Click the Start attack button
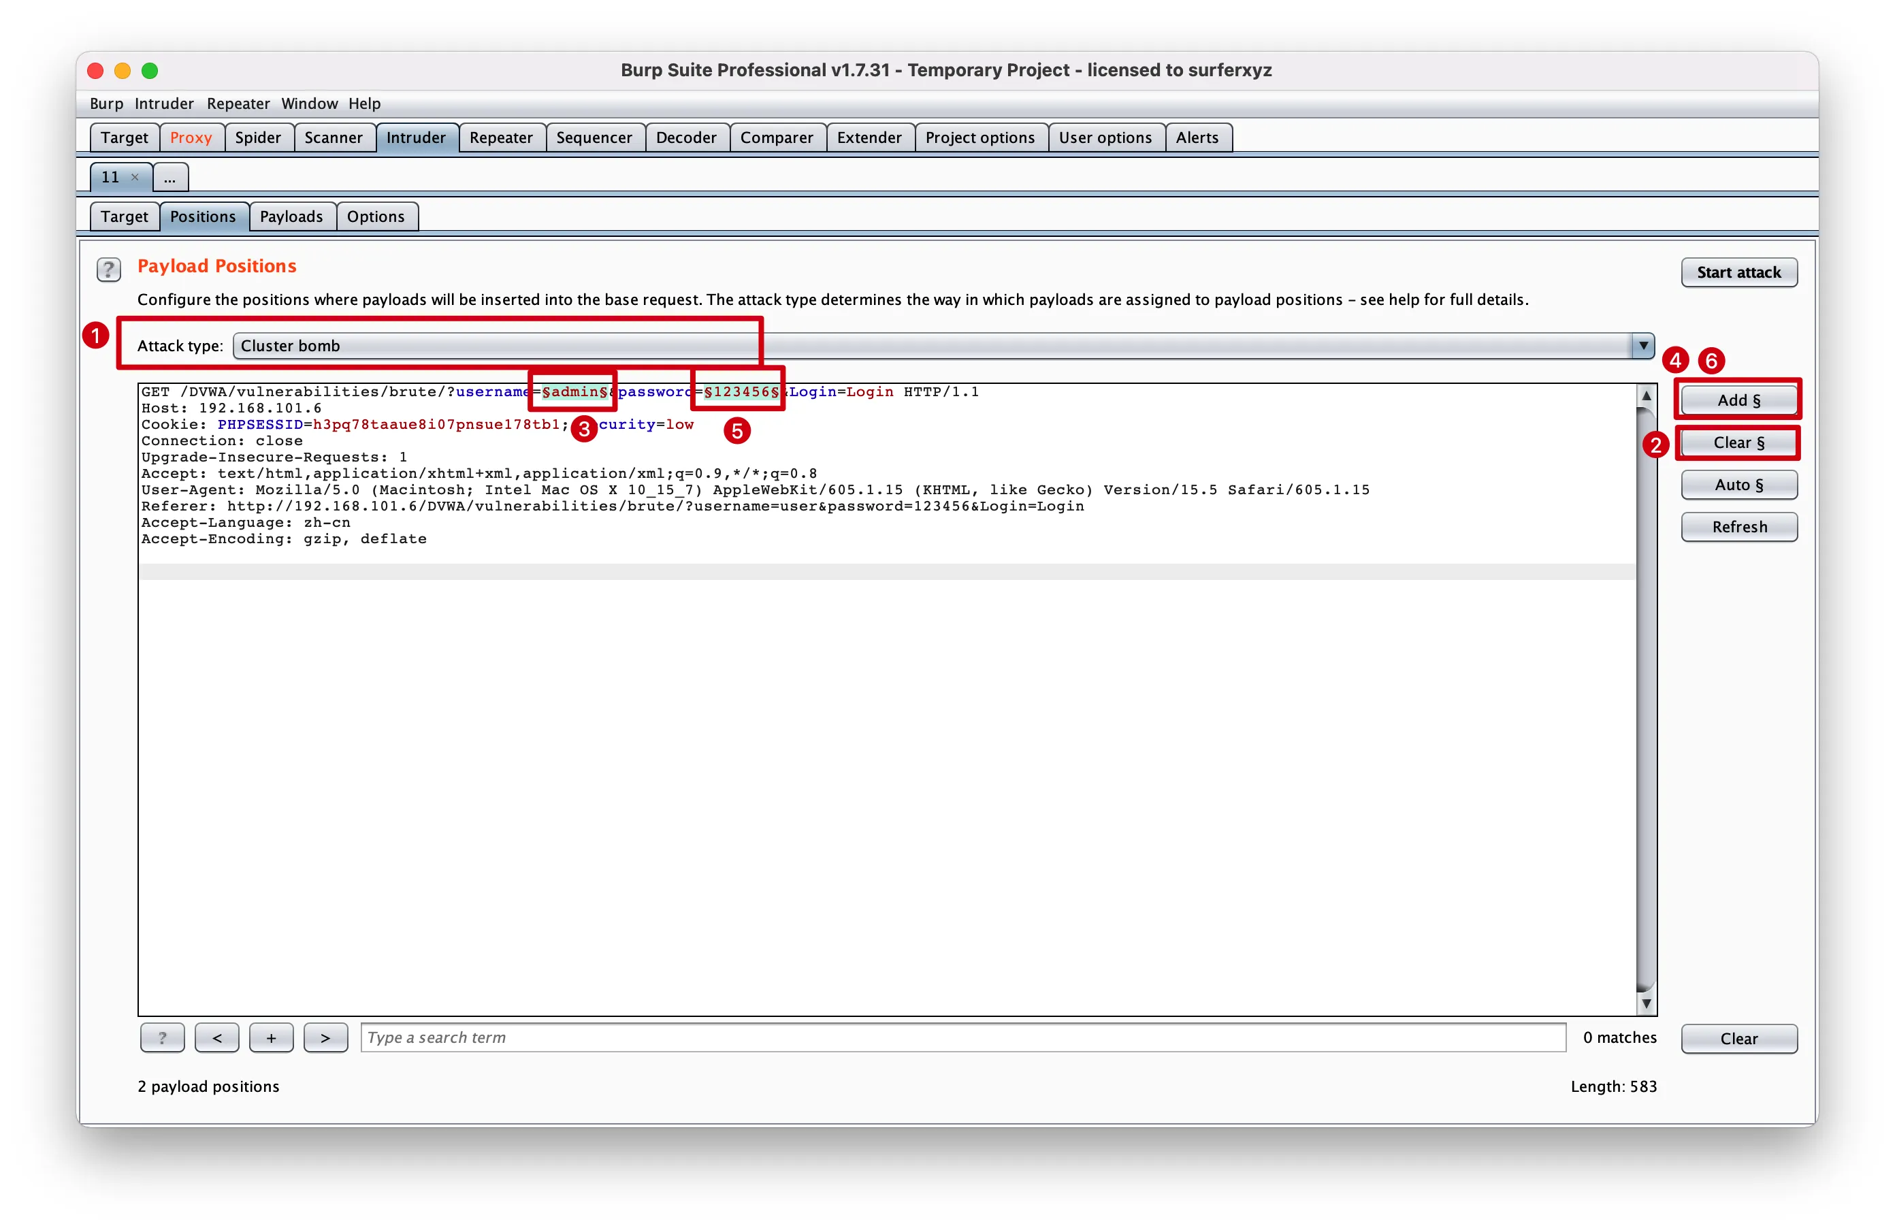 (1738, 272)
